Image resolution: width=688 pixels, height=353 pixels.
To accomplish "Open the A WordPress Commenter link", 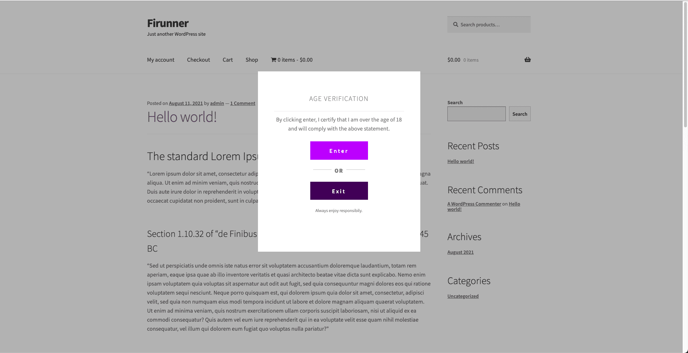I will pos(474,204).
